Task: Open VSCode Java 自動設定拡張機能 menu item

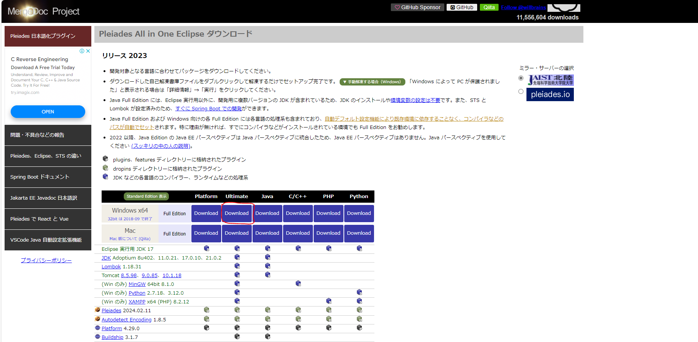Action: [48, 240]
